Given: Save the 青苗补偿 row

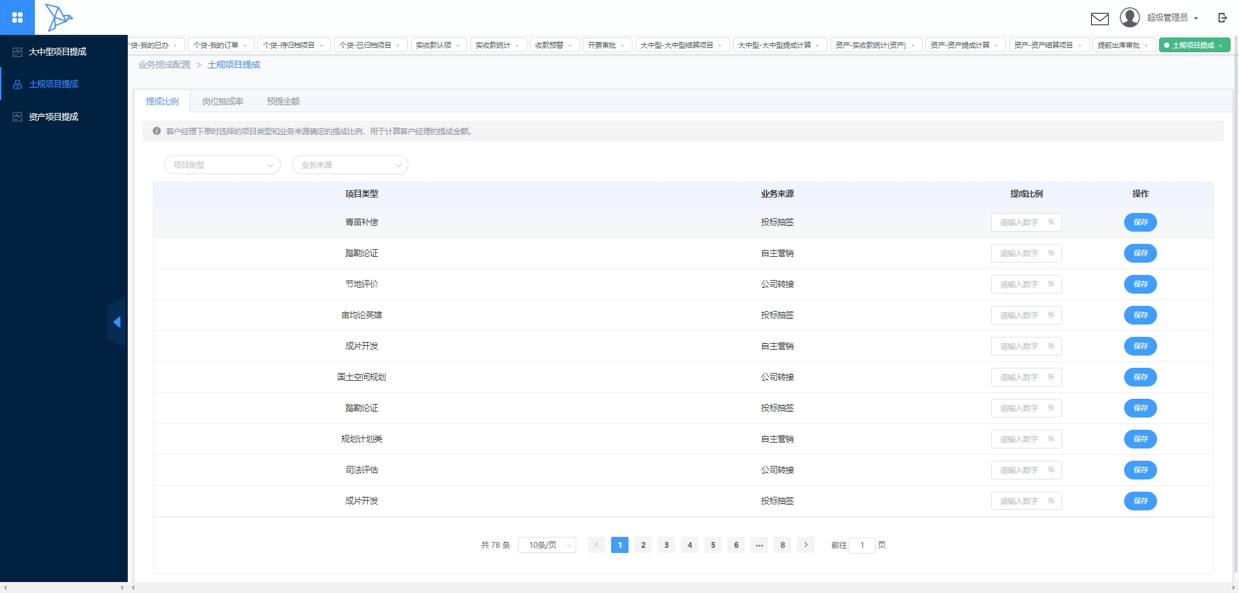Looking at the screenshot, I should 1140,223.
